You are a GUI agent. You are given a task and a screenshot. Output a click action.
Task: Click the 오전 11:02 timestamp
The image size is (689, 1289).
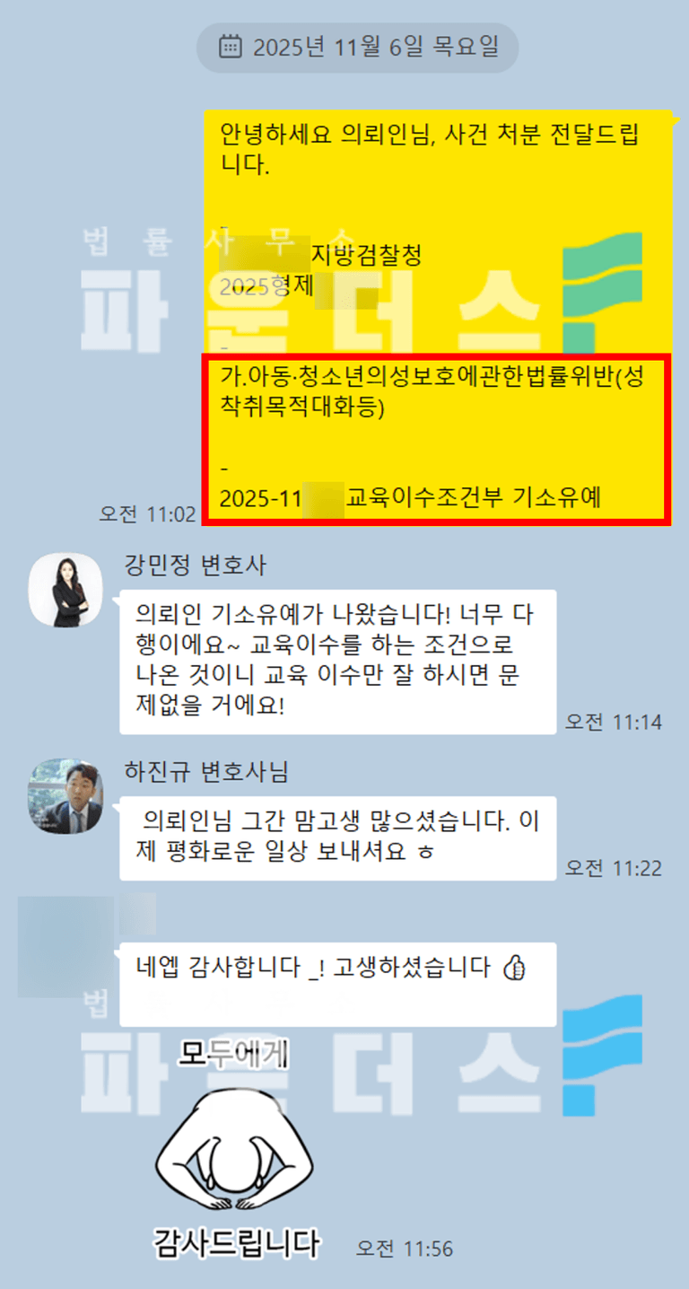[x=147, y=514]
